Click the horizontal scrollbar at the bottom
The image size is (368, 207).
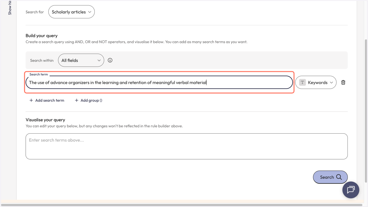tap(181, 205)
